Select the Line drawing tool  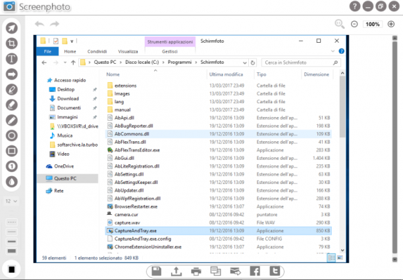[x=12, y=120]
